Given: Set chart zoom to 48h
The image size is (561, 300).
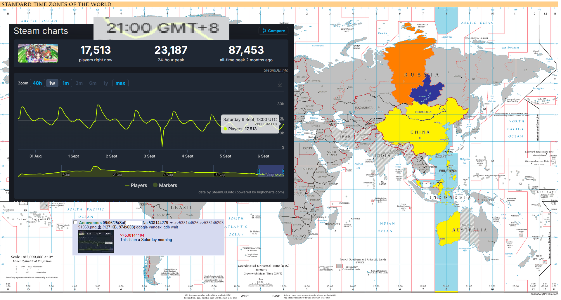Looking at the screenshot, I should tap(37, 83).
